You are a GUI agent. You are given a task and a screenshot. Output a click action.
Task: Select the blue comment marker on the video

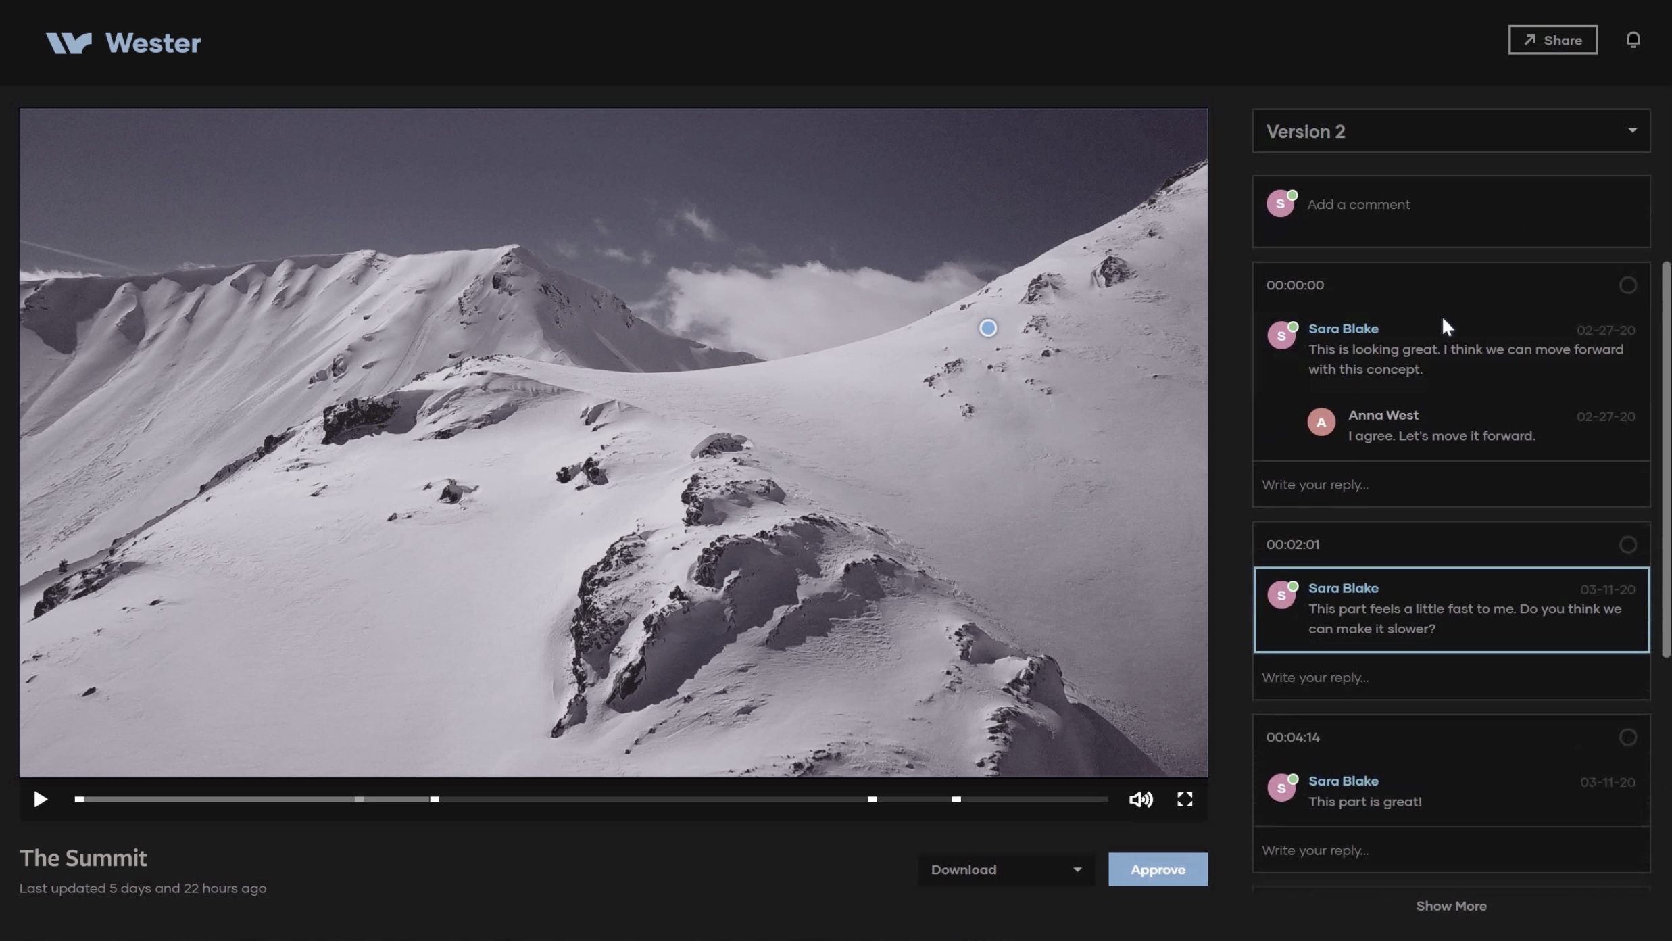click(987, 328)
